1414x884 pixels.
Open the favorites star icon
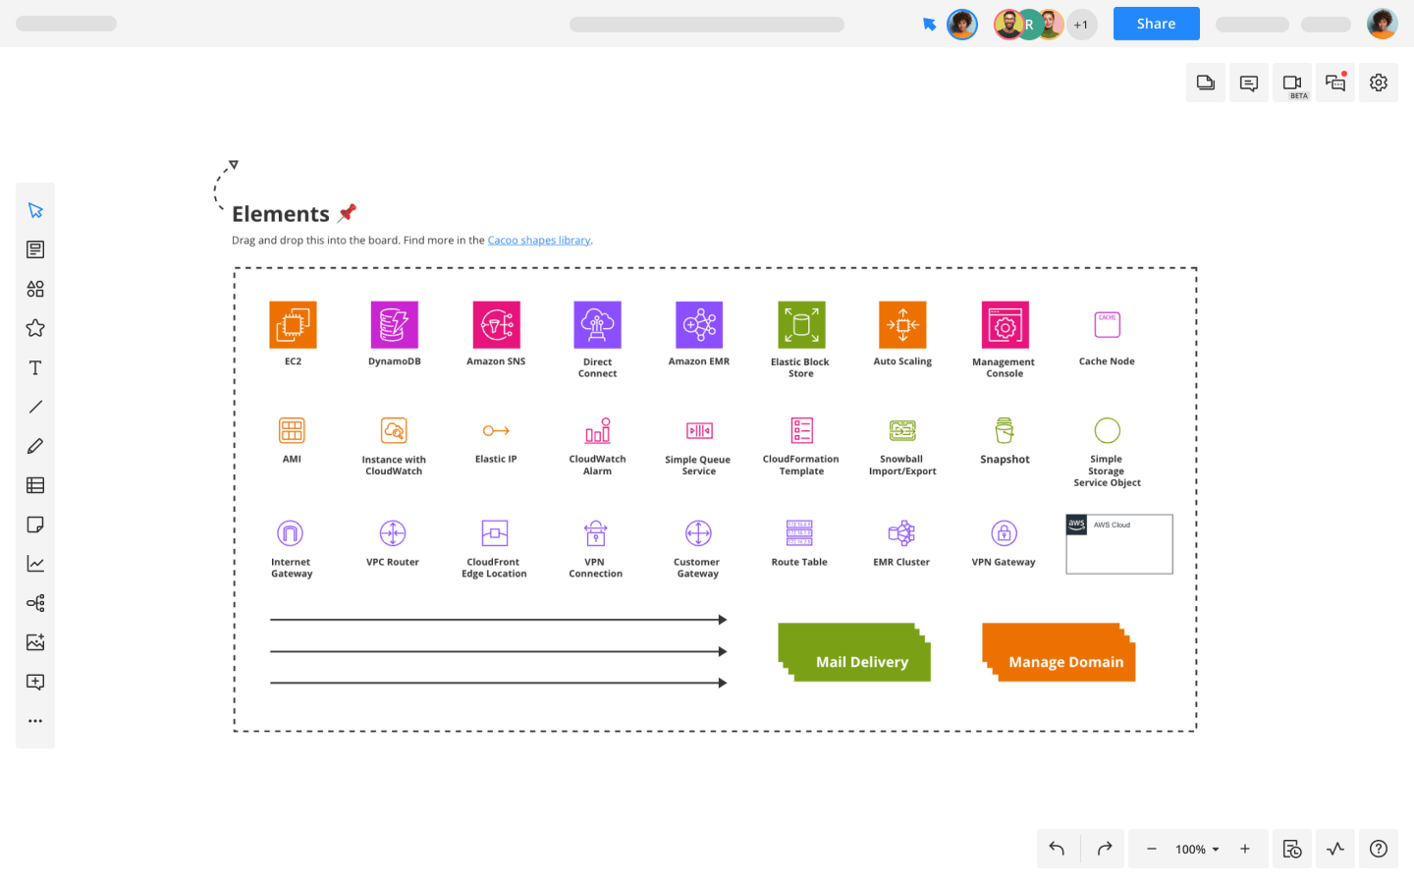pos(35,328)
